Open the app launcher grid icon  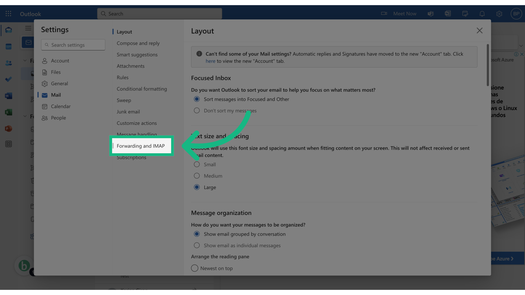[x=8, y=13]
